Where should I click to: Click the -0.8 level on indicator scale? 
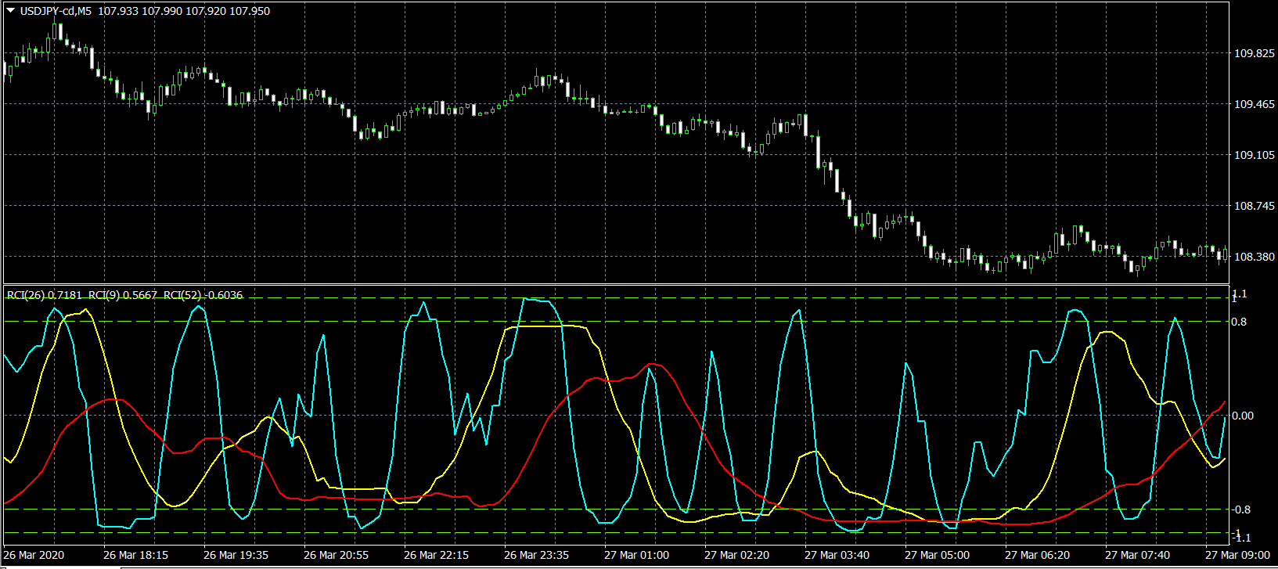(x=1242, y=510)
